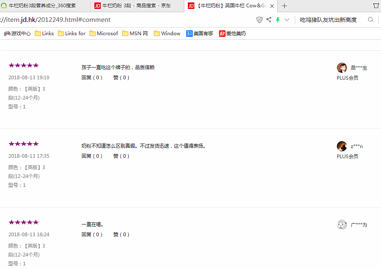This screenshot has width=381, height=269.
Task: Open the 游戏中心 bookmark
Action: pos(17,34)
